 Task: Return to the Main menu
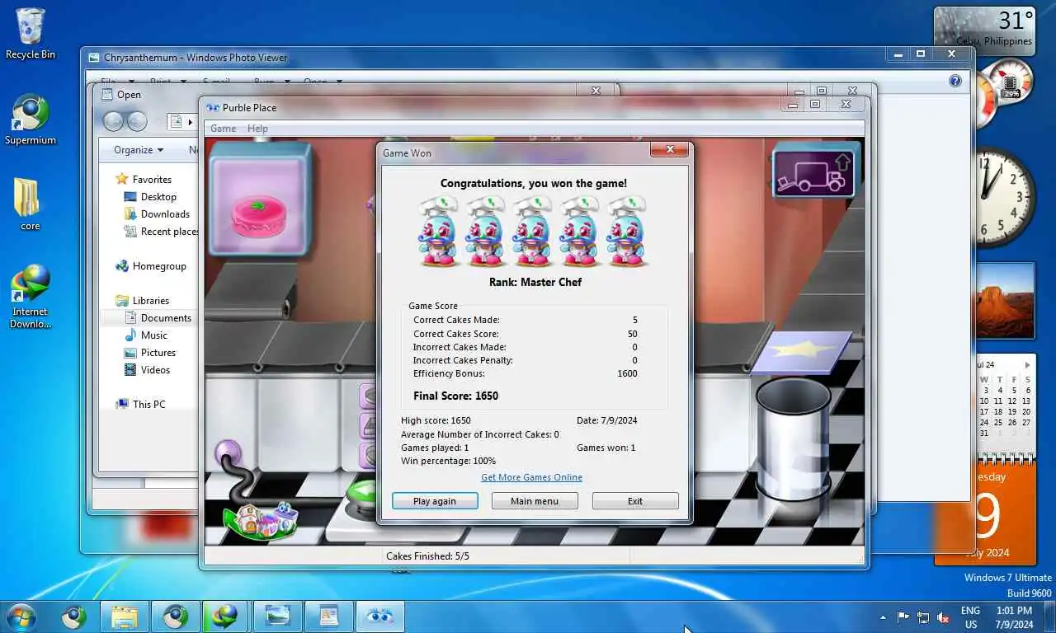(x=535, y=501)
